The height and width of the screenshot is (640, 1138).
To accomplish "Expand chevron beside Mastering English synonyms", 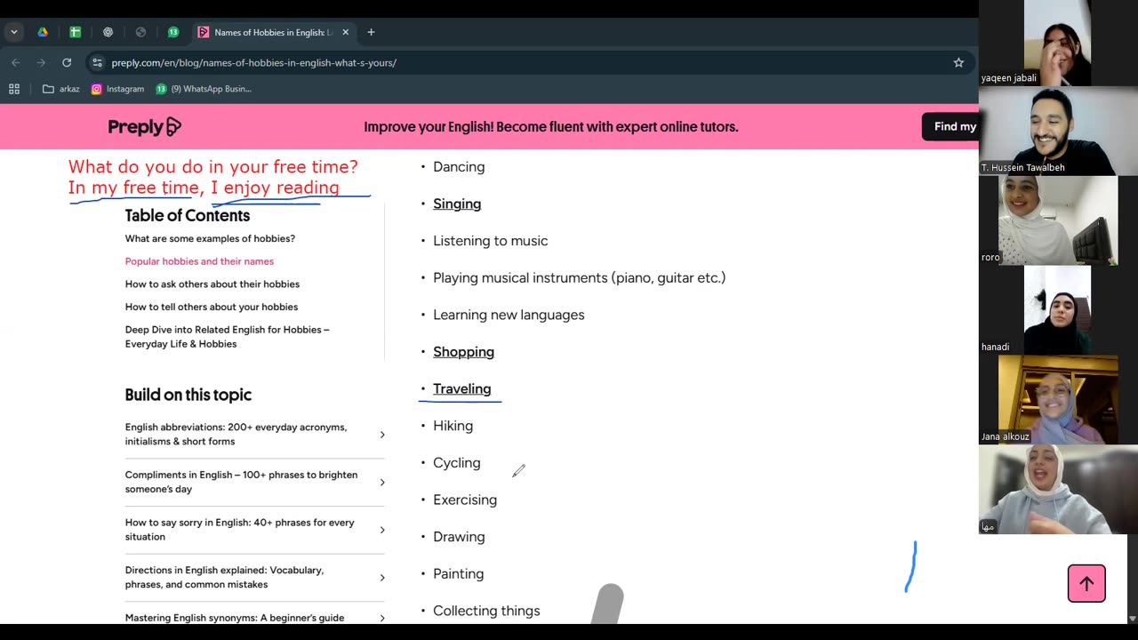I will click(x=382, y=618).
